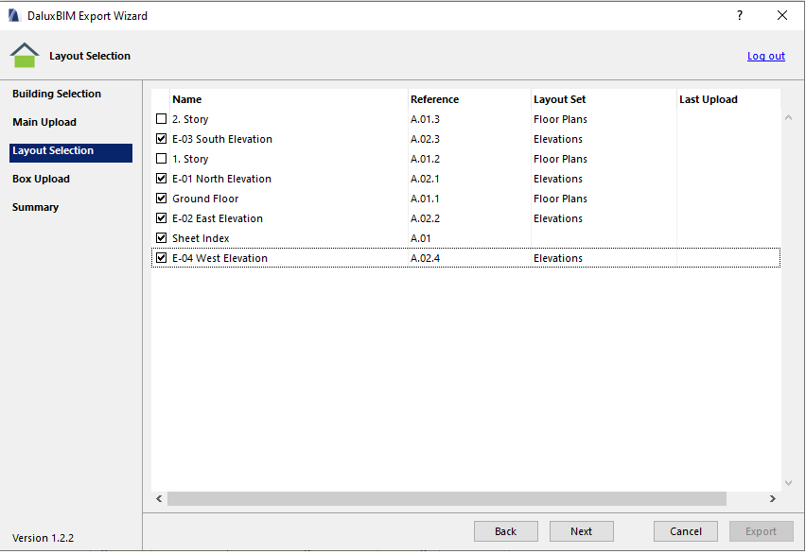The height and width of the screenshot is (554, 806).
Task: Check the 1. Story layout checkbox
Action: point(161,159)
